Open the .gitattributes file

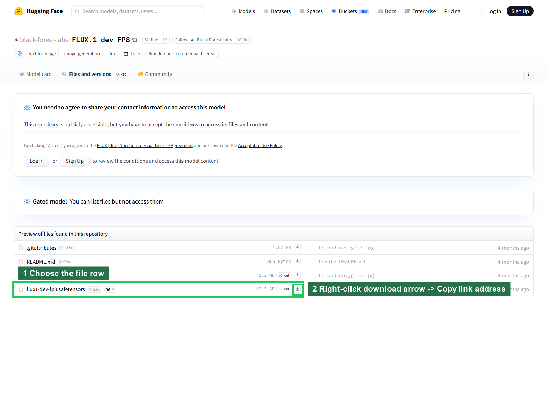41,248
